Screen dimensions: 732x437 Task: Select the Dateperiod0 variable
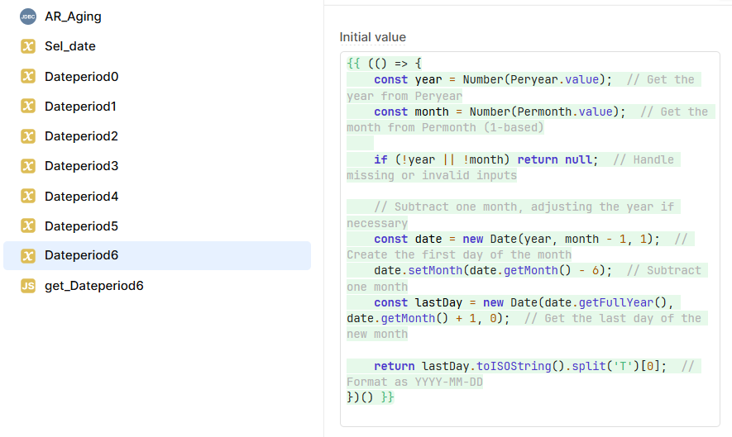pyautogui.click(x=157, y=76)
